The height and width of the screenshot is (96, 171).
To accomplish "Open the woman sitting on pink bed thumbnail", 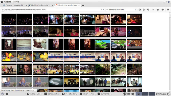I will point(119,32).
